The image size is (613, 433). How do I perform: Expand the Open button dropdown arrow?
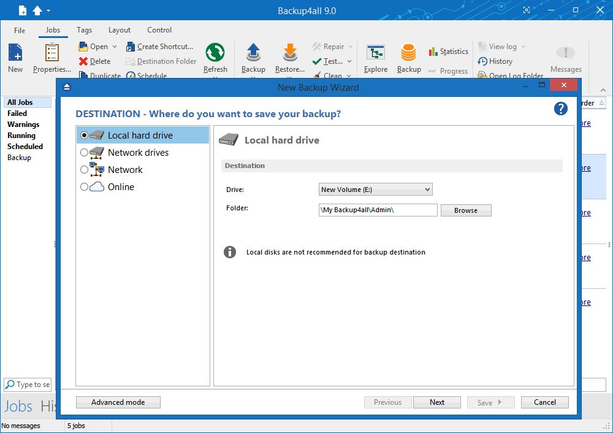[x=115, y=47]
